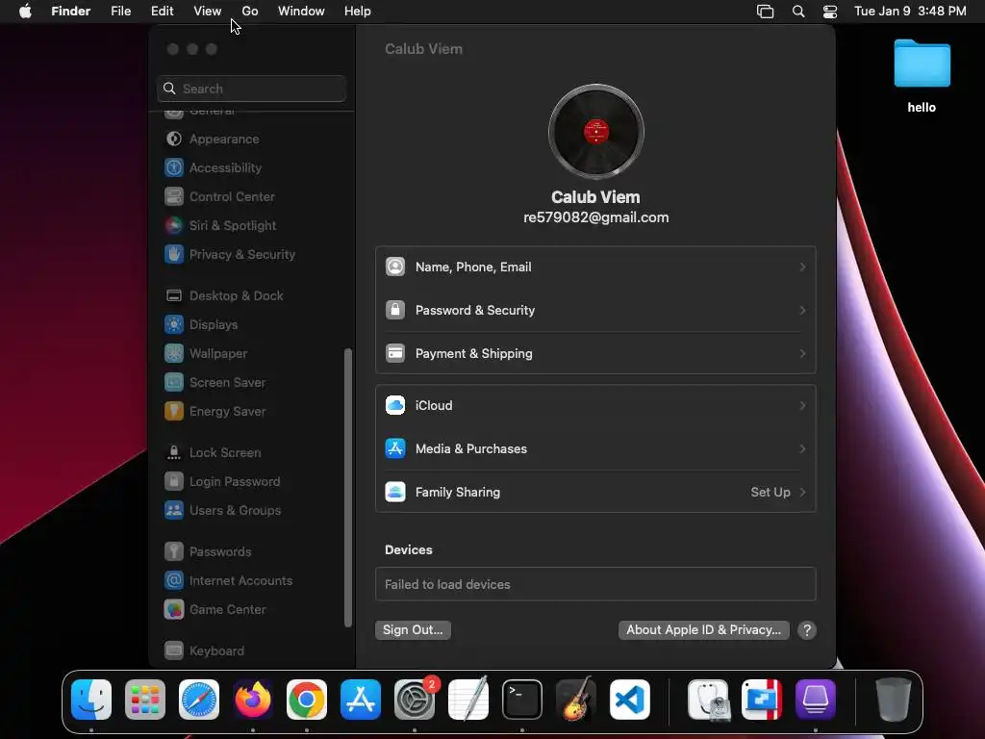The width and height of the screenshot is (985, 739).
Task: Select the Internet Accounts @ icon
Action: 174,581
